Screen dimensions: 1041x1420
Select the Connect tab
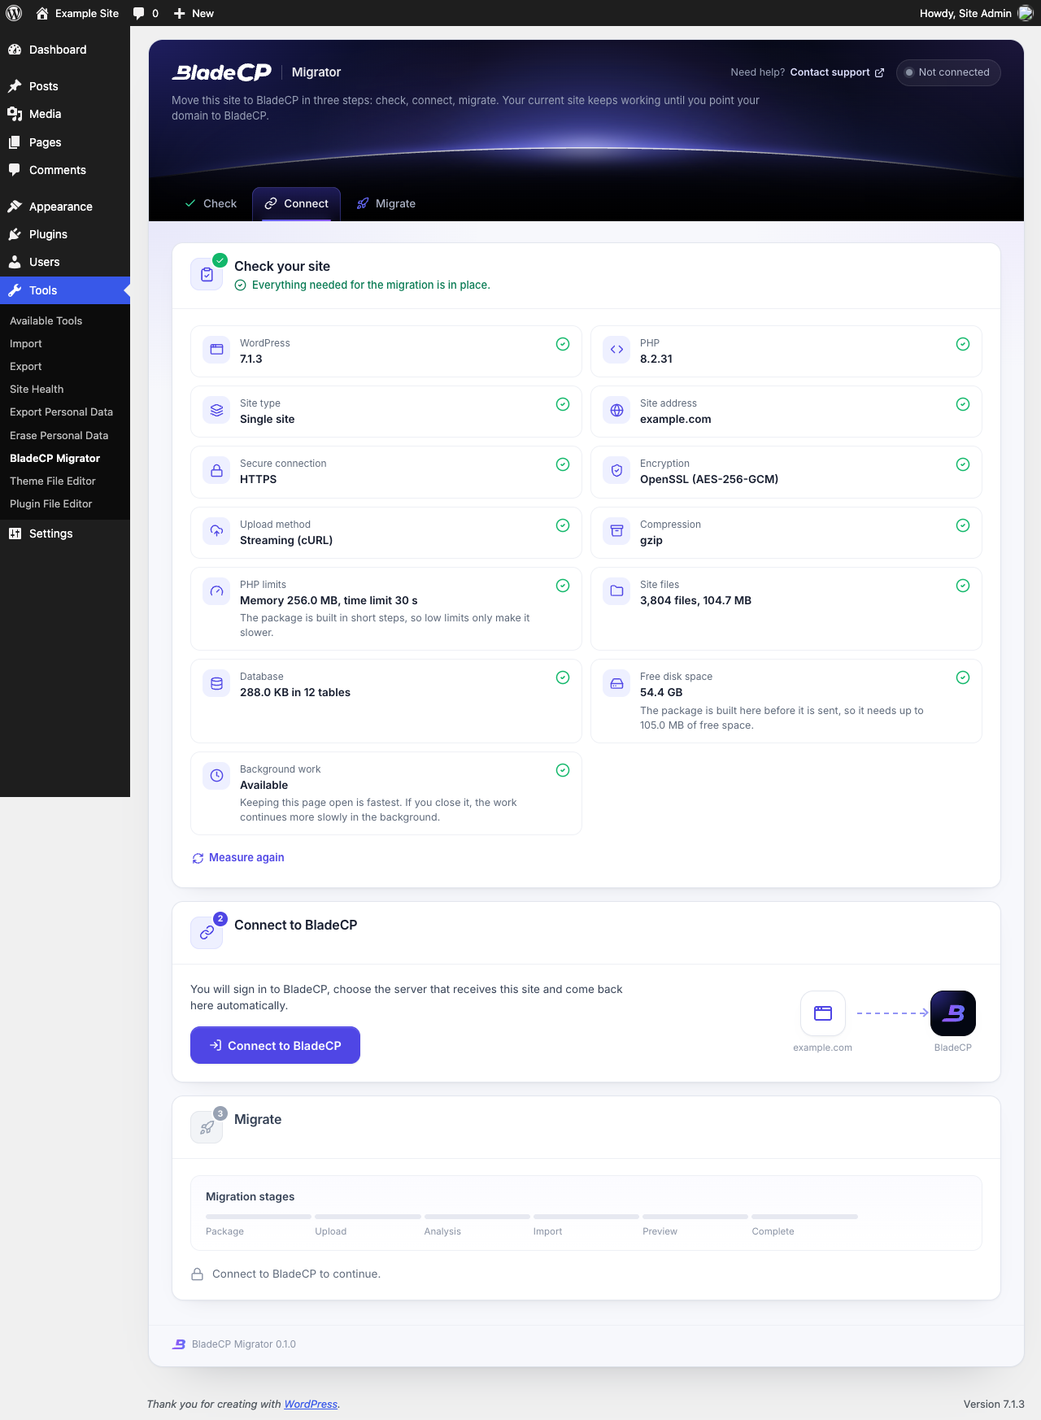(x=297, y=203)
